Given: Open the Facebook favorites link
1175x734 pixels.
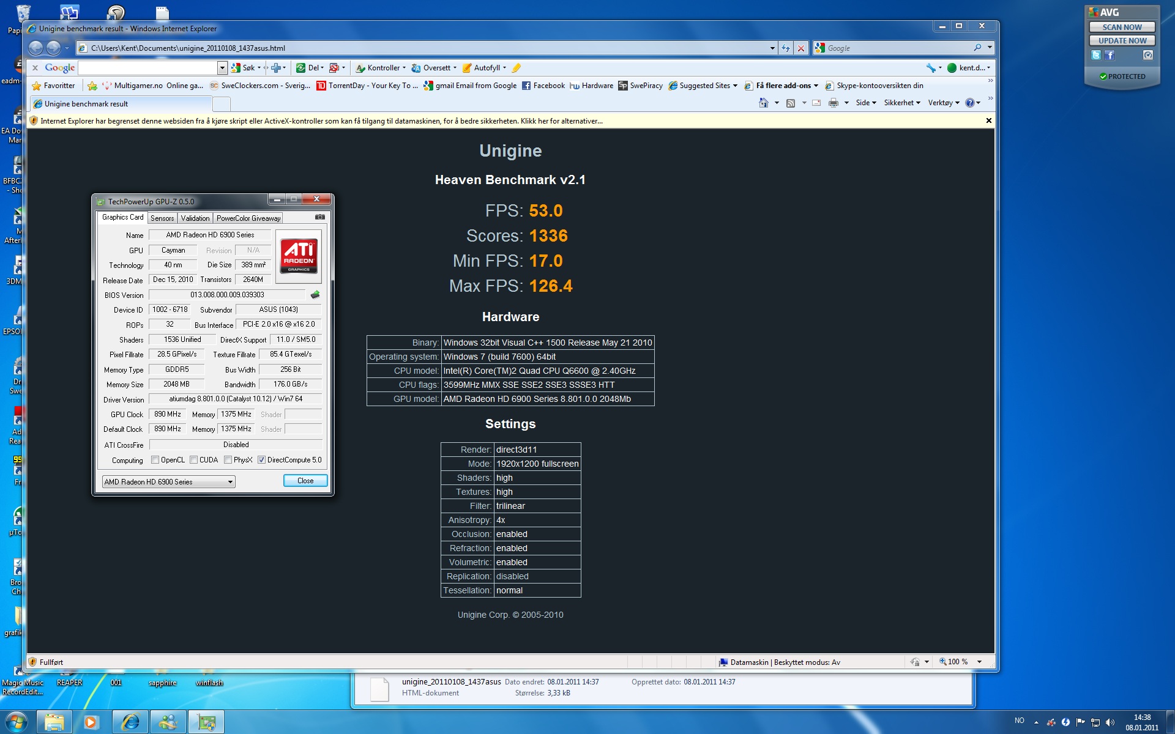Looking at the screenshot, I should point(543,86).
